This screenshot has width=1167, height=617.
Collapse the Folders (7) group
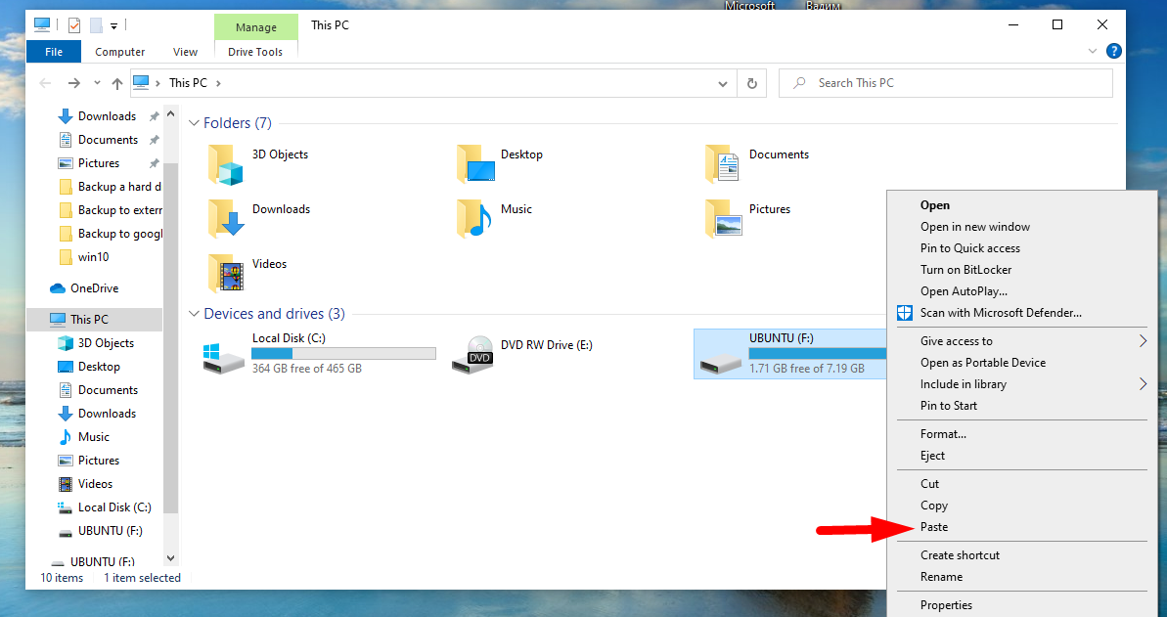click(194, 123)
